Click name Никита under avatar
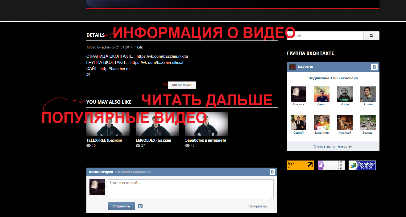The width and height of the screenshot is (406, 217). (299, 104)
